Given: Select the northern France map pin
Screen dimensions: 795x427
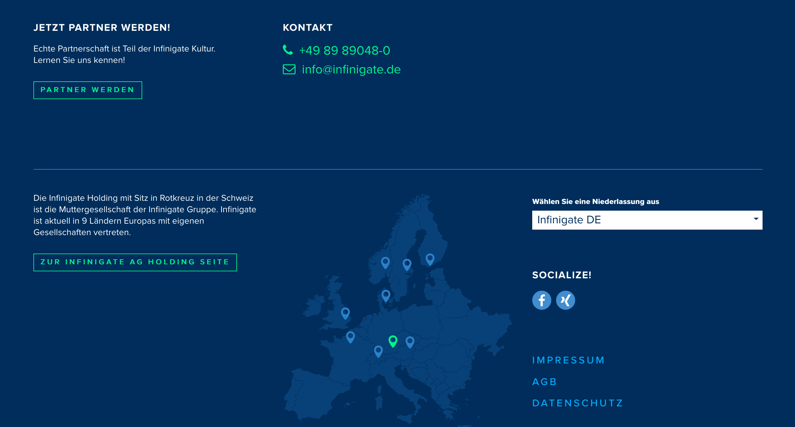Looking at the screenshot, I should (x=350, y=337).
